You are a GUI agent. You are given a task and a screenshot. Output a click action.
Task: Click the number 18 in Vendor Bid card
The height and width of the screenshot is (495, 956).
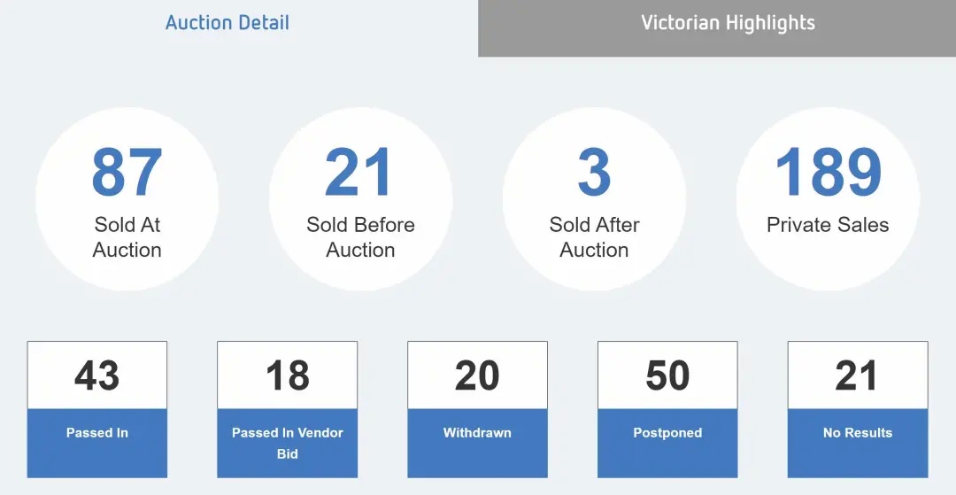point(287,375)
